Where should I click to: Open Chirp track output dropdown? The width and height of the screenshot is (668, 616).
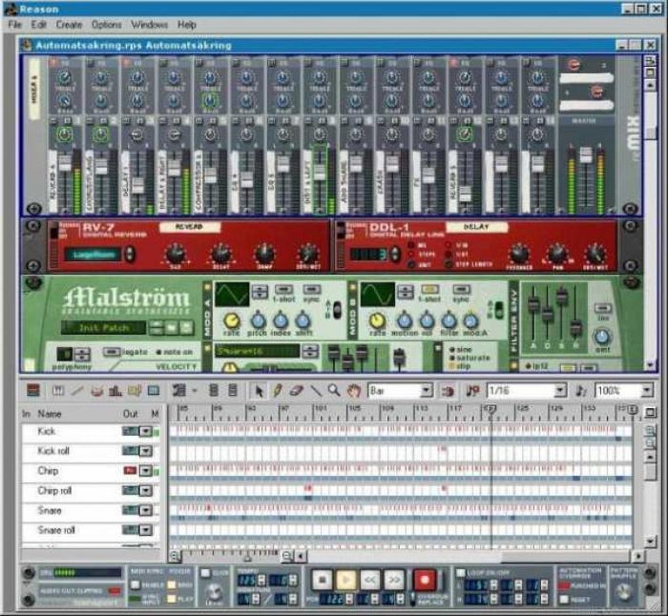(x=146, y=471)
